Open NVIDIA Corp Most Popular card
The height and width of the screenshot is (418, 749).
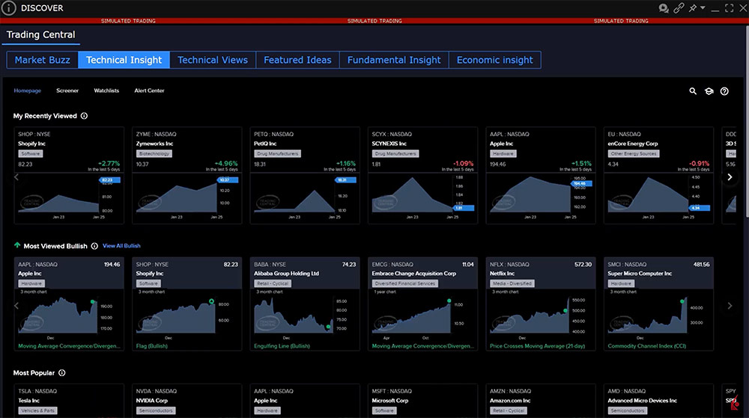187,401
